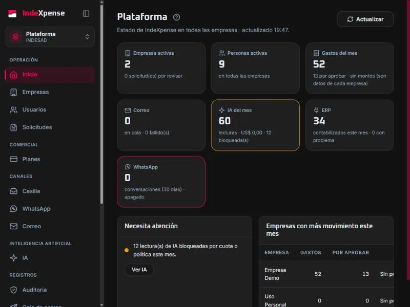This screenshot has height=307, width=410.
Task: Open the Gastos del mes card
Action: click(x=350, y=68)
